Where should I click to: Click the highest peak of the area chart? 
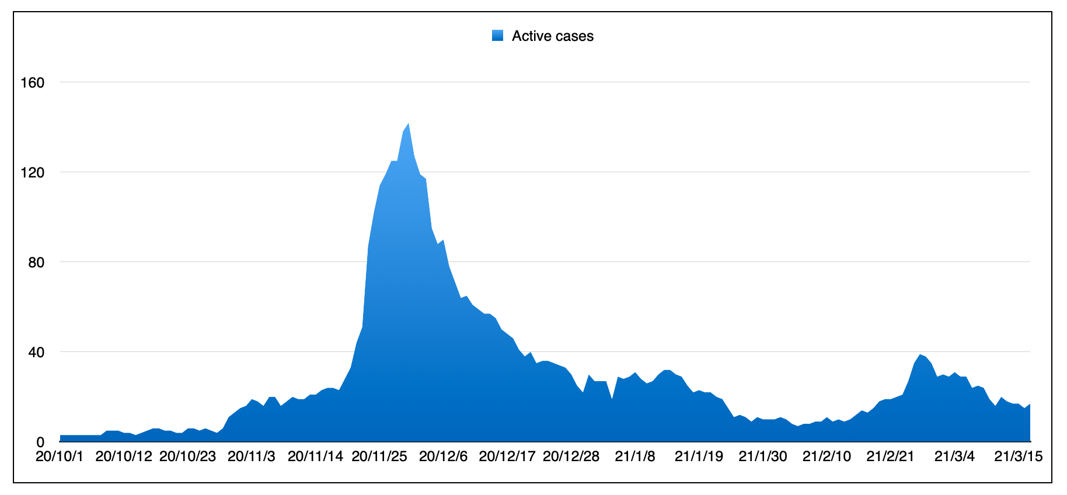point(408,124)
